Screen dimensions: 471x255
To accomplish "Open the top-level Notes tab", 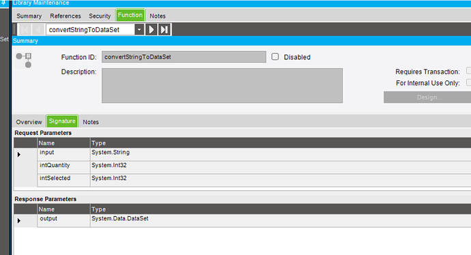I will [158, 16].
